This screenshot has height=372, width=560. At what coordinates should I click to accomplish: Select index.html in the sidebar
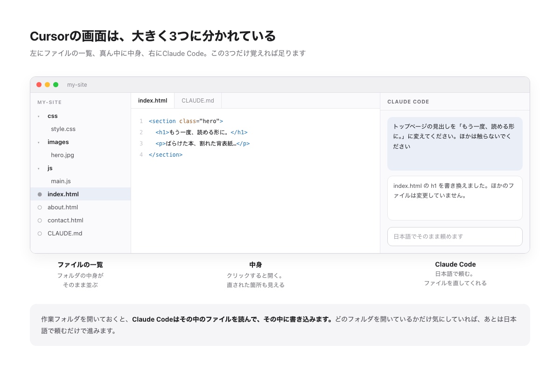click(x=80, y=194)
